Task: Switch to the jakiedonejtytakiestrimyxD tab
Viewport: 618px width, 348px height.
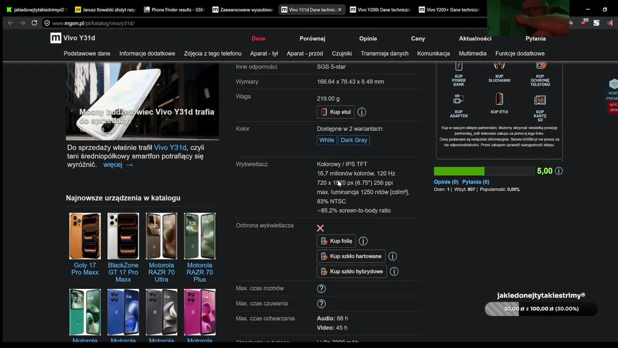Action: 36,10
